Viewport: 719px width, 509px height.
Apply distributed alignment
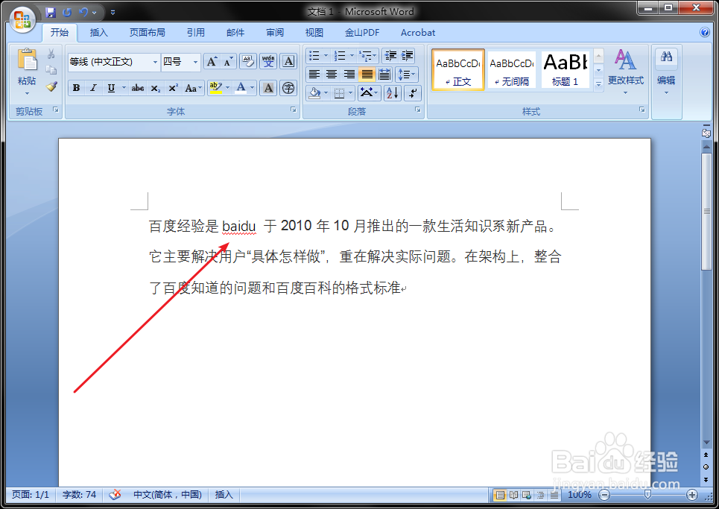pyautogui.click(x=384, y=75)
